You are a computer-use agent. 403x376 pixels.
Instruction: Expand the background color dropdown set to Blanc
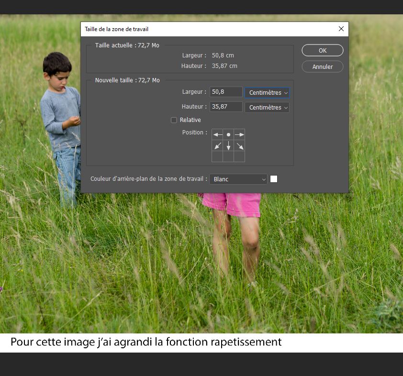pyautogui.click(x=238, y=179)
